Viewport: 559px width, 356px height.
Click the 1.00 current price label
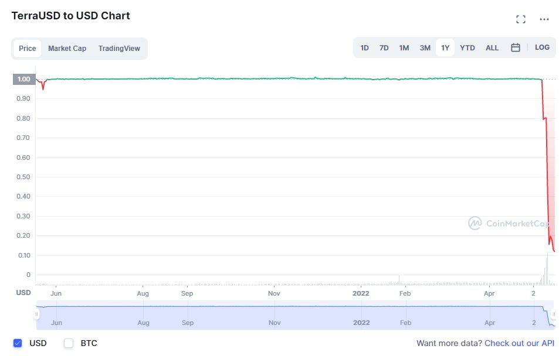coord(24,79)
